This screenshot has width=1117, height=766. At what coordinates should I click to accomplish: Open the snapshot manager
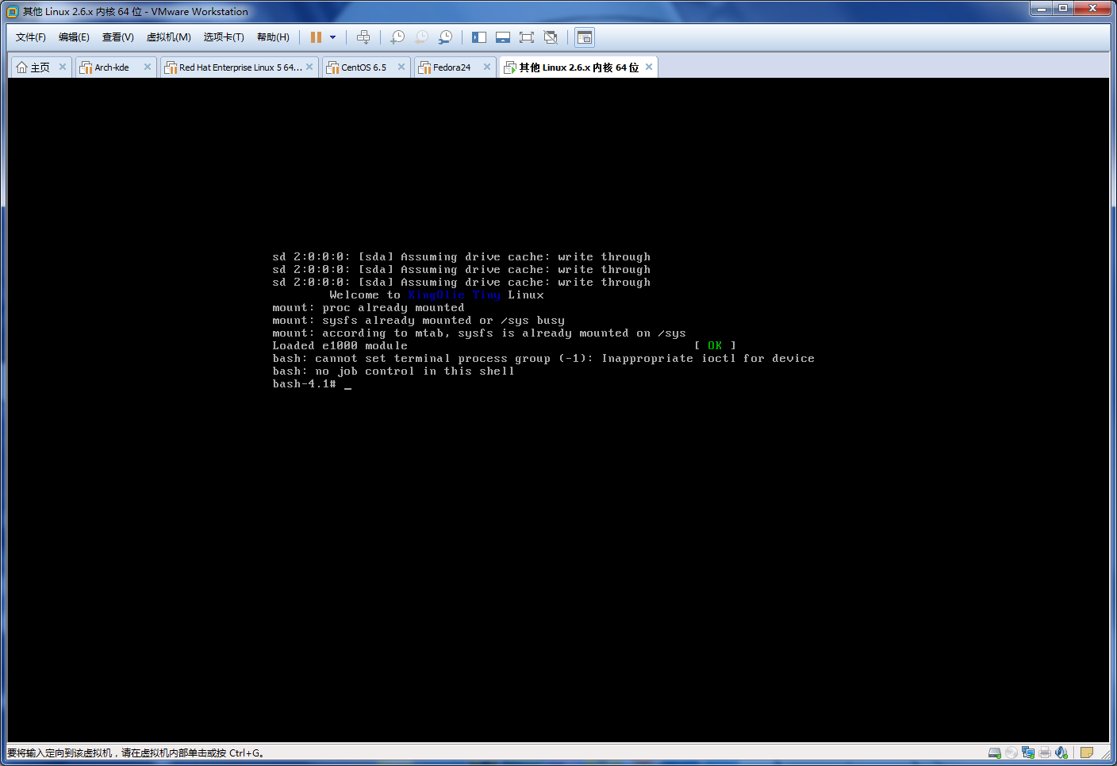tap(446, 37)
